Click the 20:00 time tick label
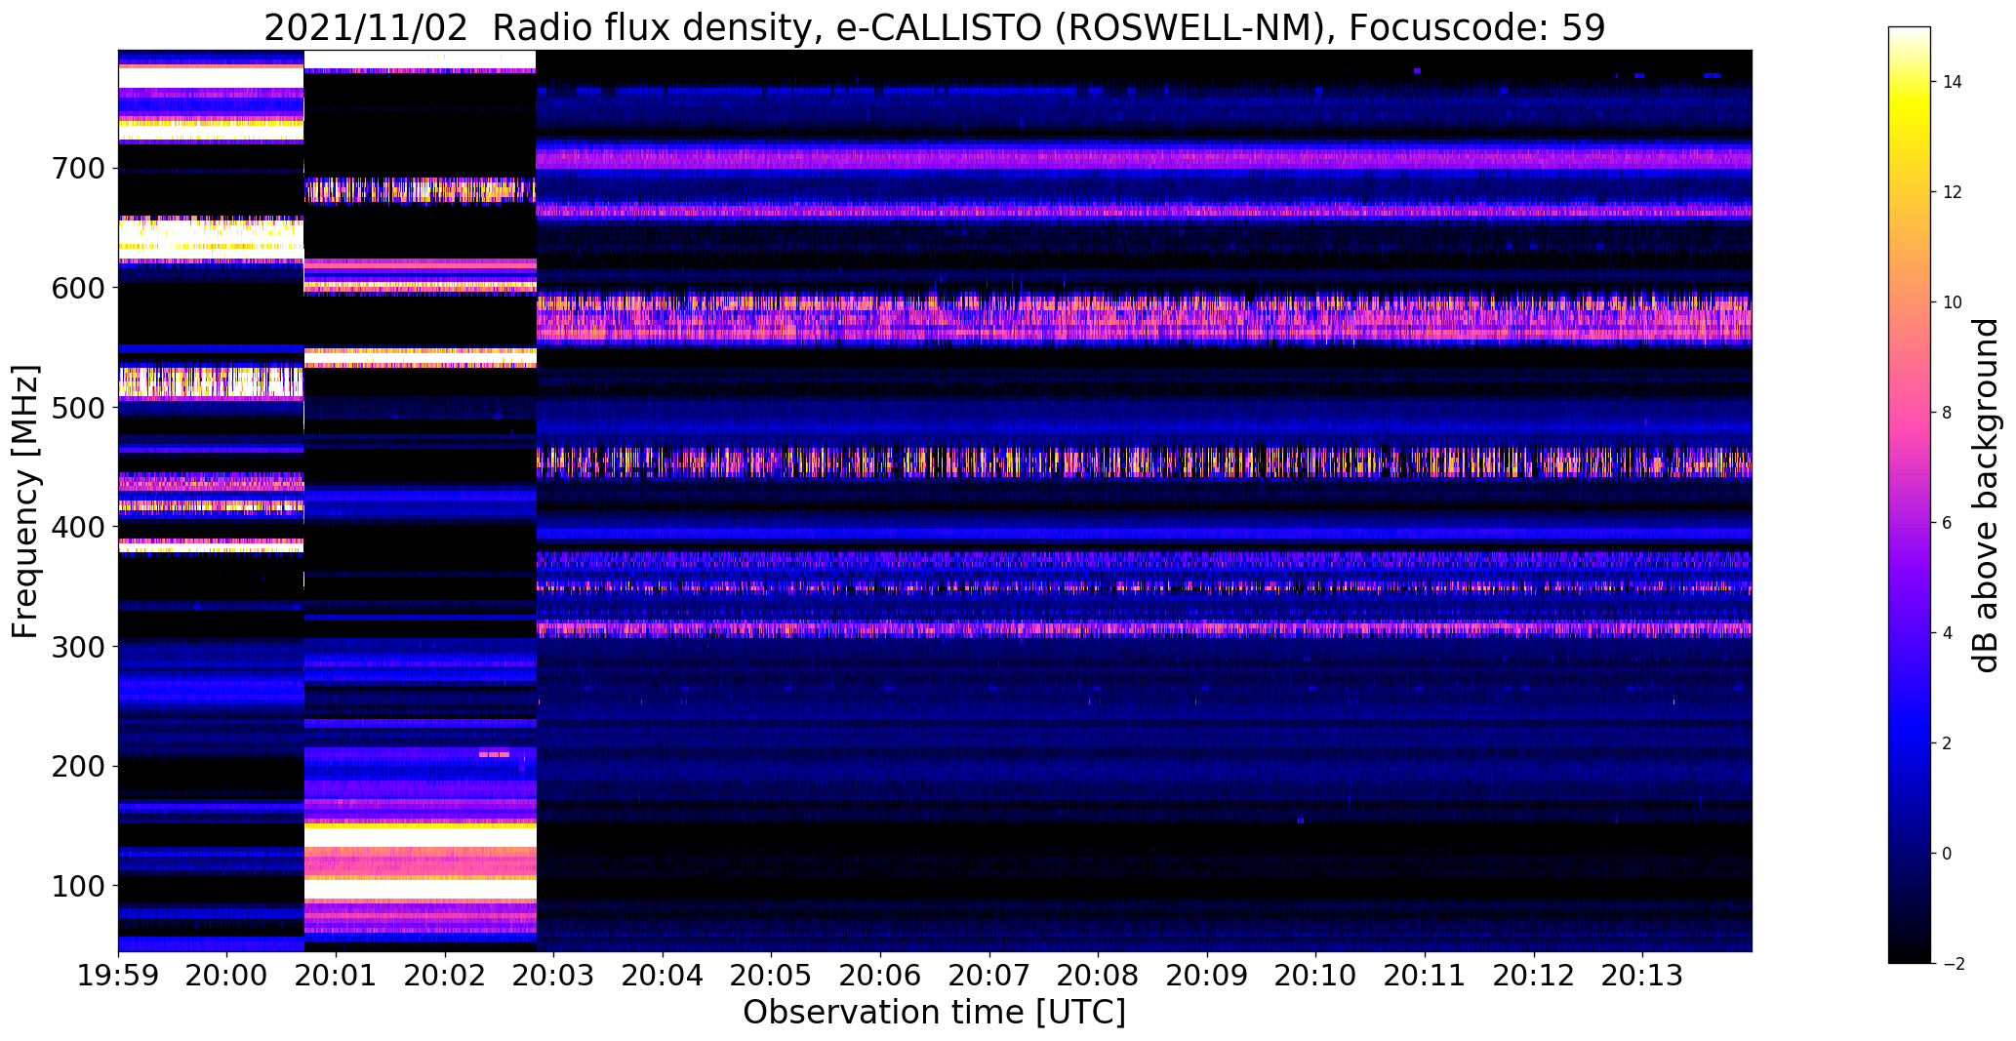This screenshot has height=1041, width=2016. pyautogui.click(x=227, y=976)
